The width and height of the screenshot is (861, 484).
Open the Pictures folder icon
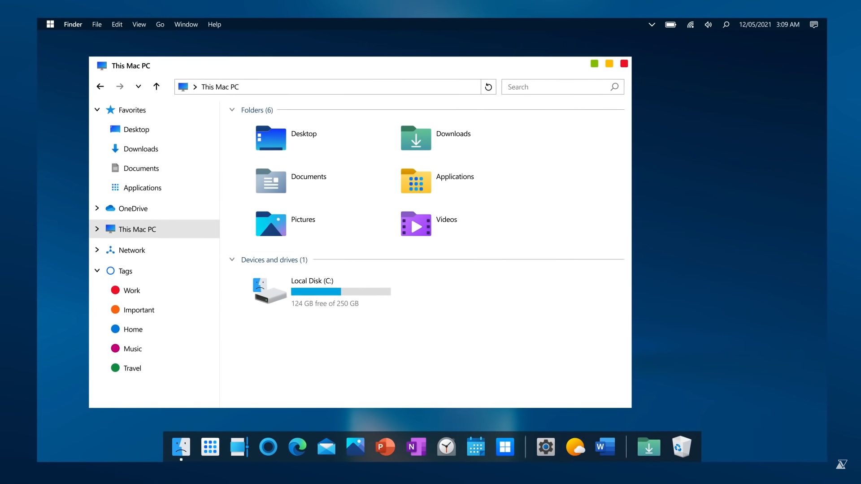click(x=270, y=223)
